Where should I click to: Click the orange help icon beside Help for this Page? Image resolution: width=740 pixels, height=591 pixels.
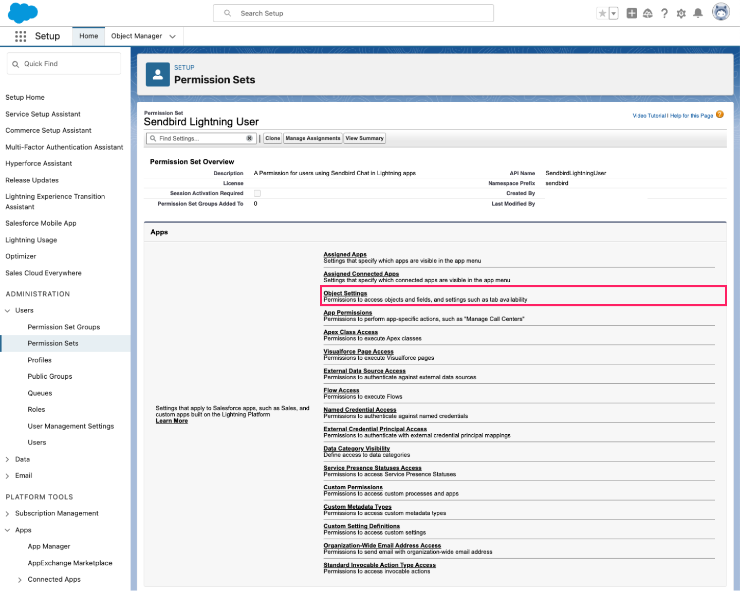coord(720,115)
